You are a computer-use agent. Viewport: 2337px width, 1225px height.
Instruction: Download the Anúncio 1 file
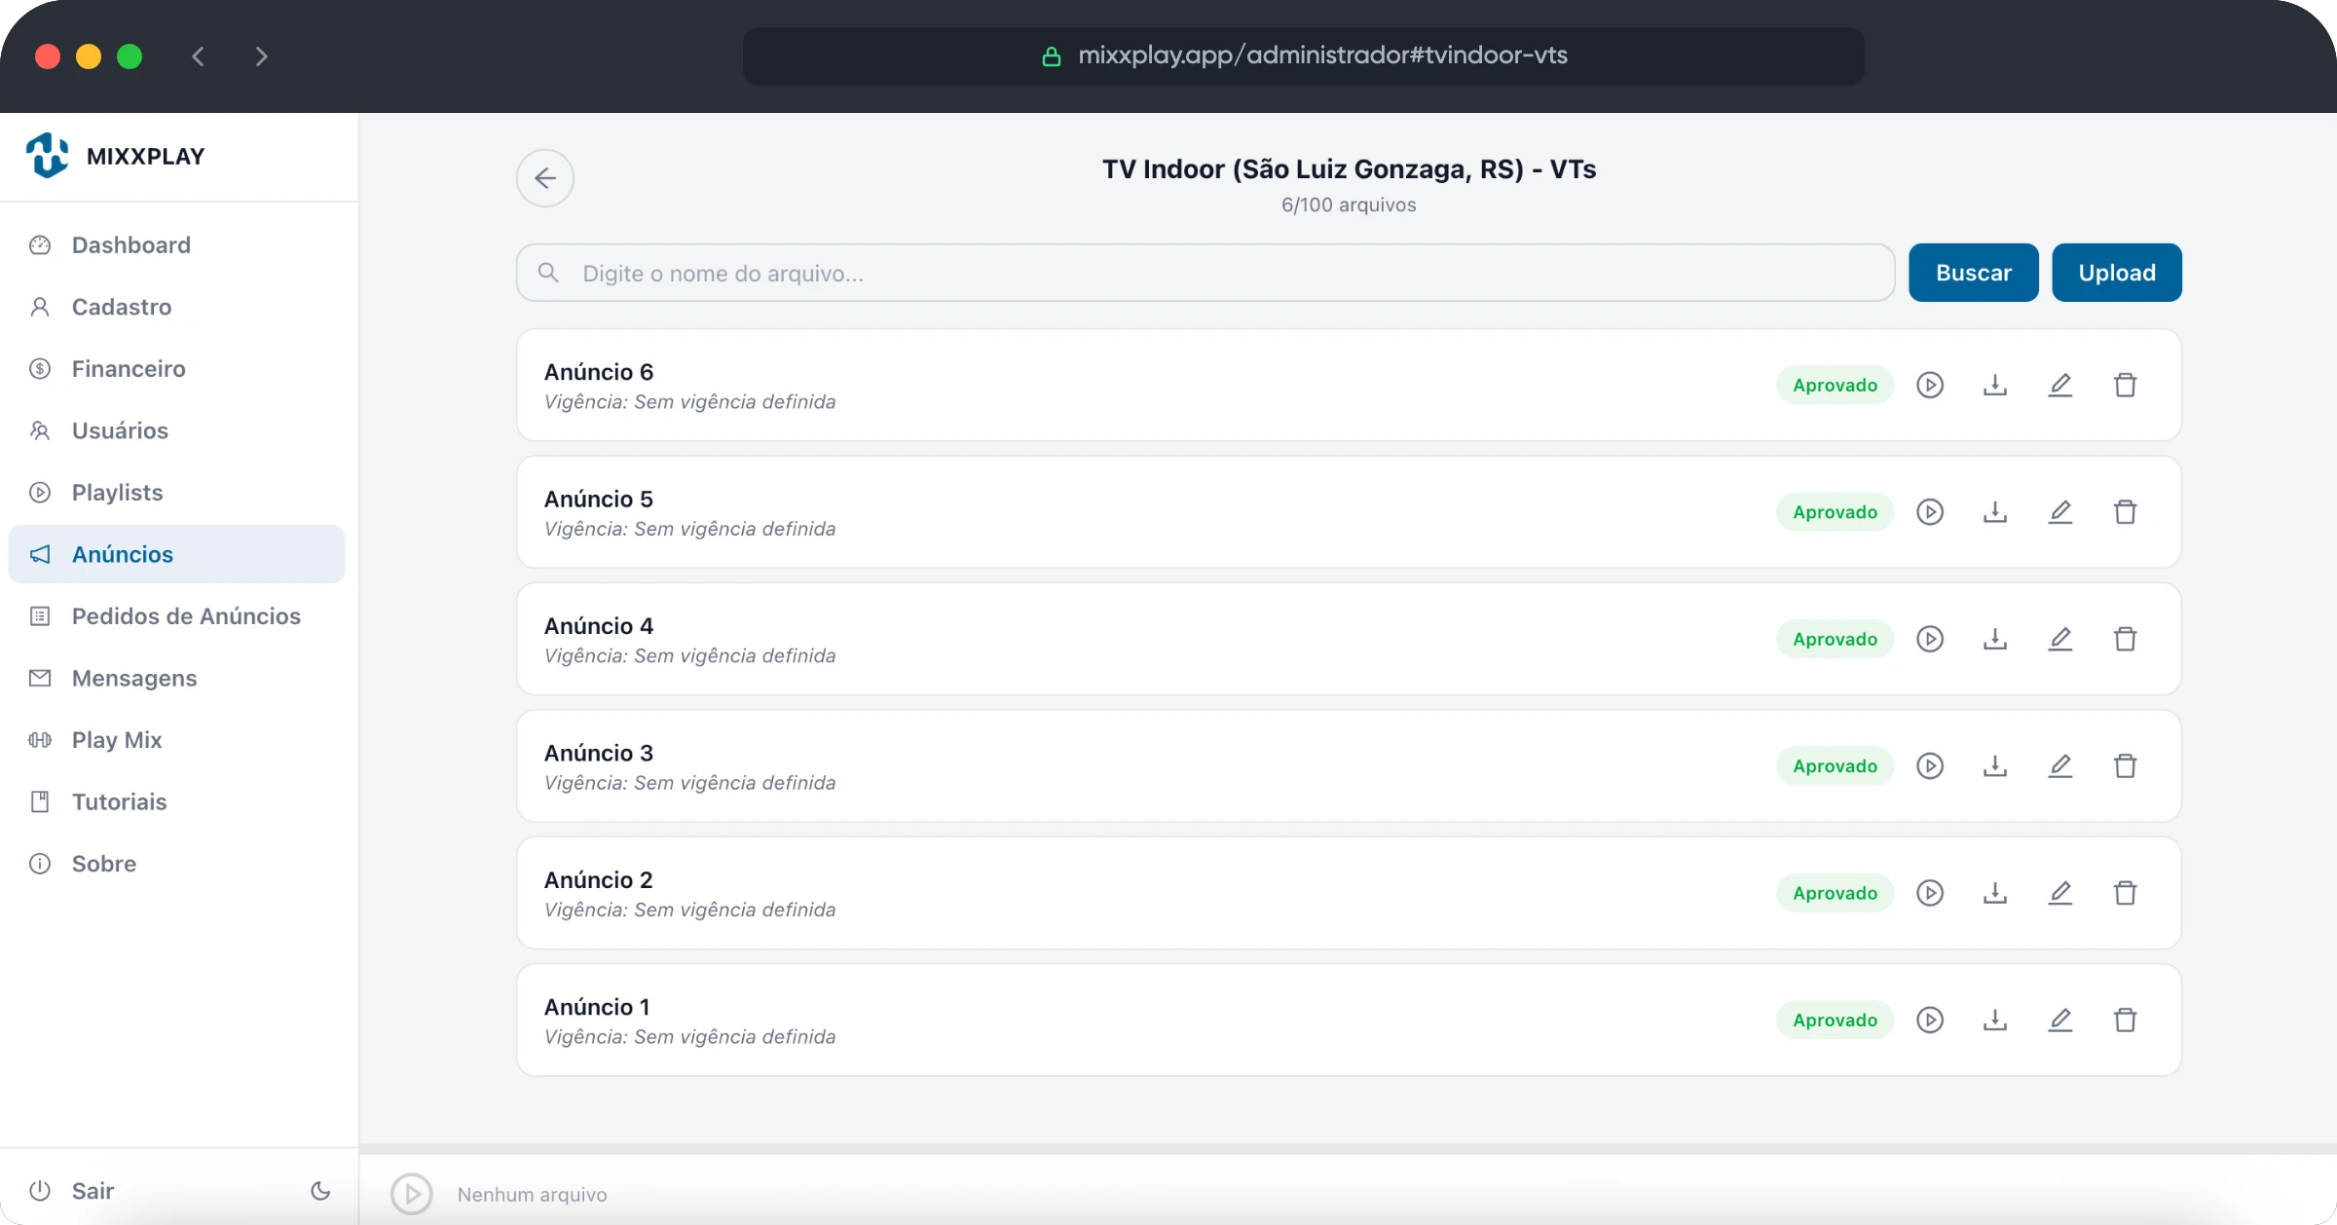pos(1995,1021)
